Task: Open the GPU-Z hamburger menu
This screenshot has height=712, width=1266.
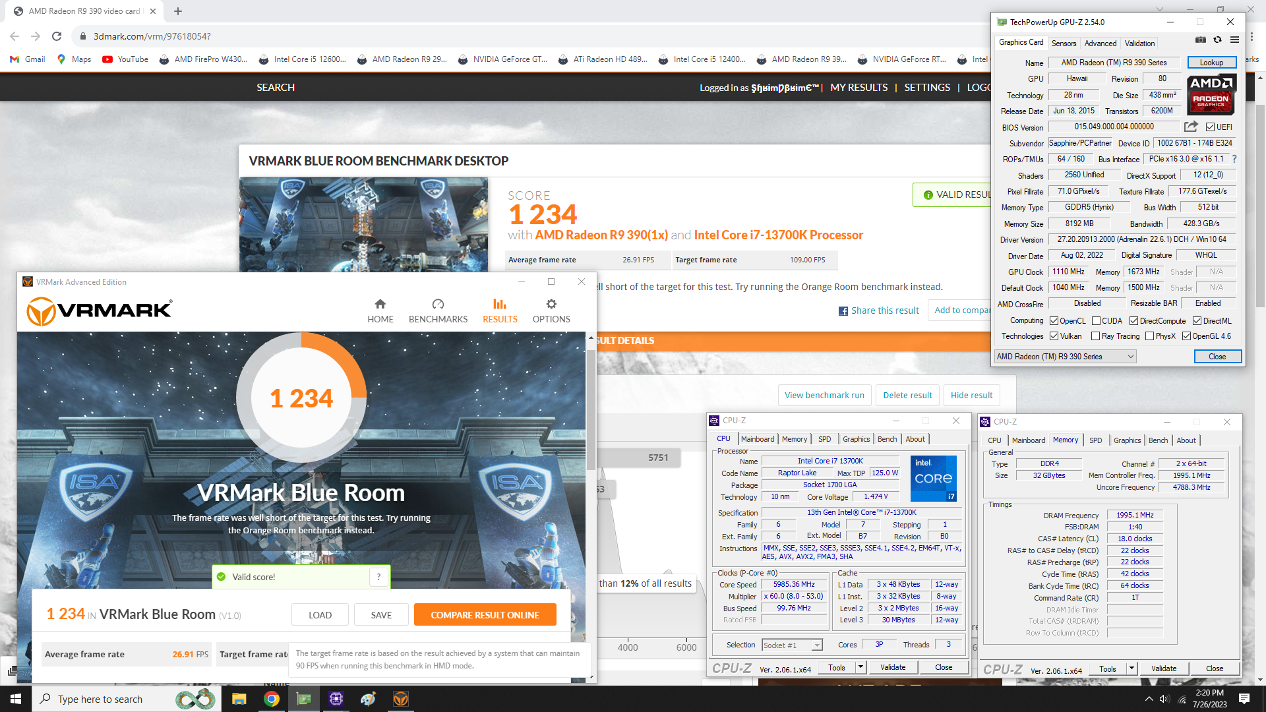Action: pos(1234,40)
